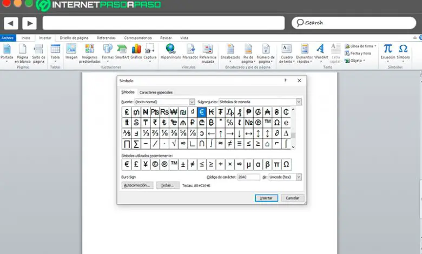422x254 pixels.
Task: Open Autocorrección settings
Action: (x=137, y=185)
